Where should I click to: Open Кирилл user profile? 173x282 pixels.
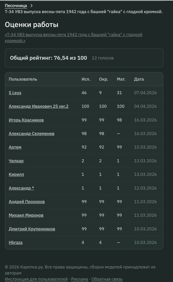[x=16, y=174]
